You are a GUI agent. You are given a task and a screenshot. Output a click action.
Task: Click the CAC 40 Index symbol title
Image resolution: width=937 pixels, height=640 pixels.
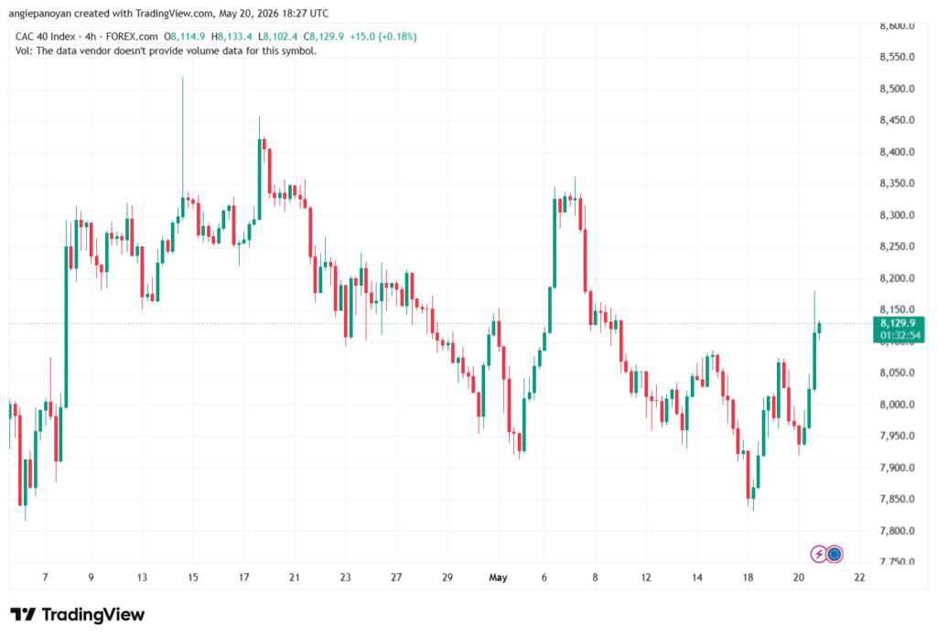pos(46,37)
